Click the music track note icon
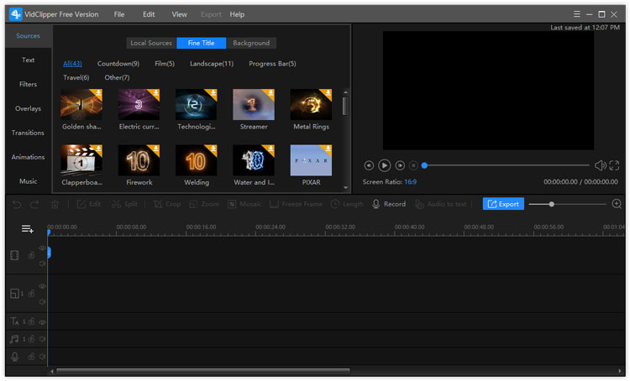 (14, 339)
